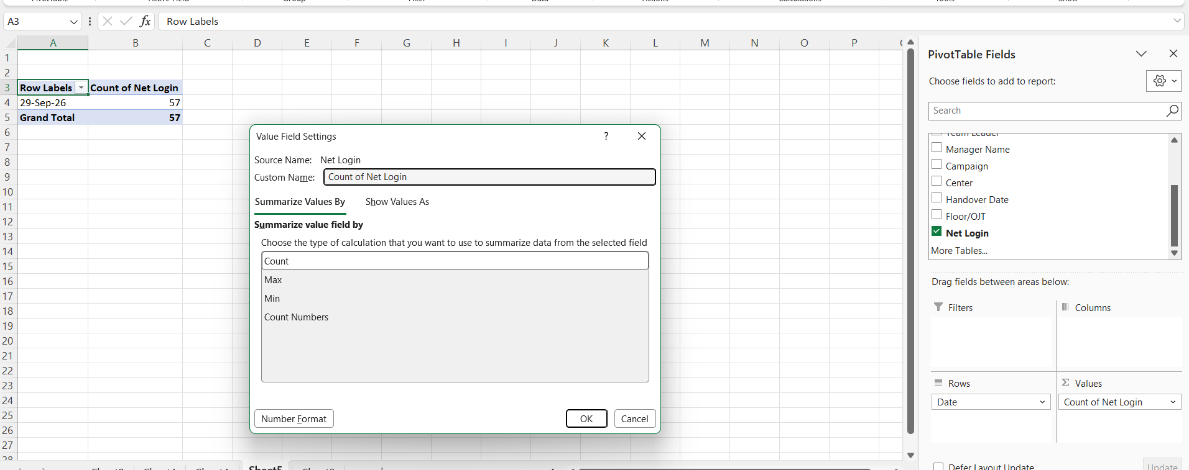
Task: Select Count in the calculation list
Action: 455,261
